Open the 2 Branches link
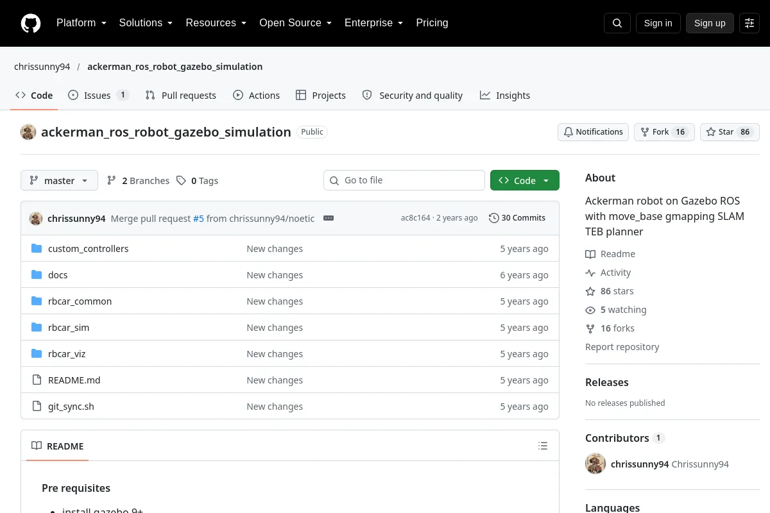This screenshot has width=770, height=513. 138,181
